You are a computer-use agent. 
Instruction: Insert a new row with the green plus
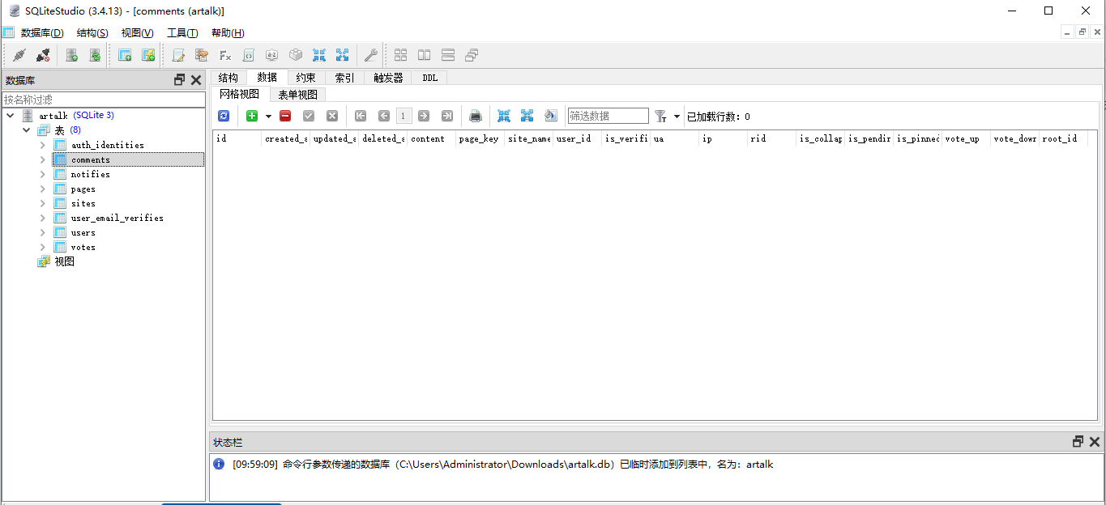click(252, 116)
